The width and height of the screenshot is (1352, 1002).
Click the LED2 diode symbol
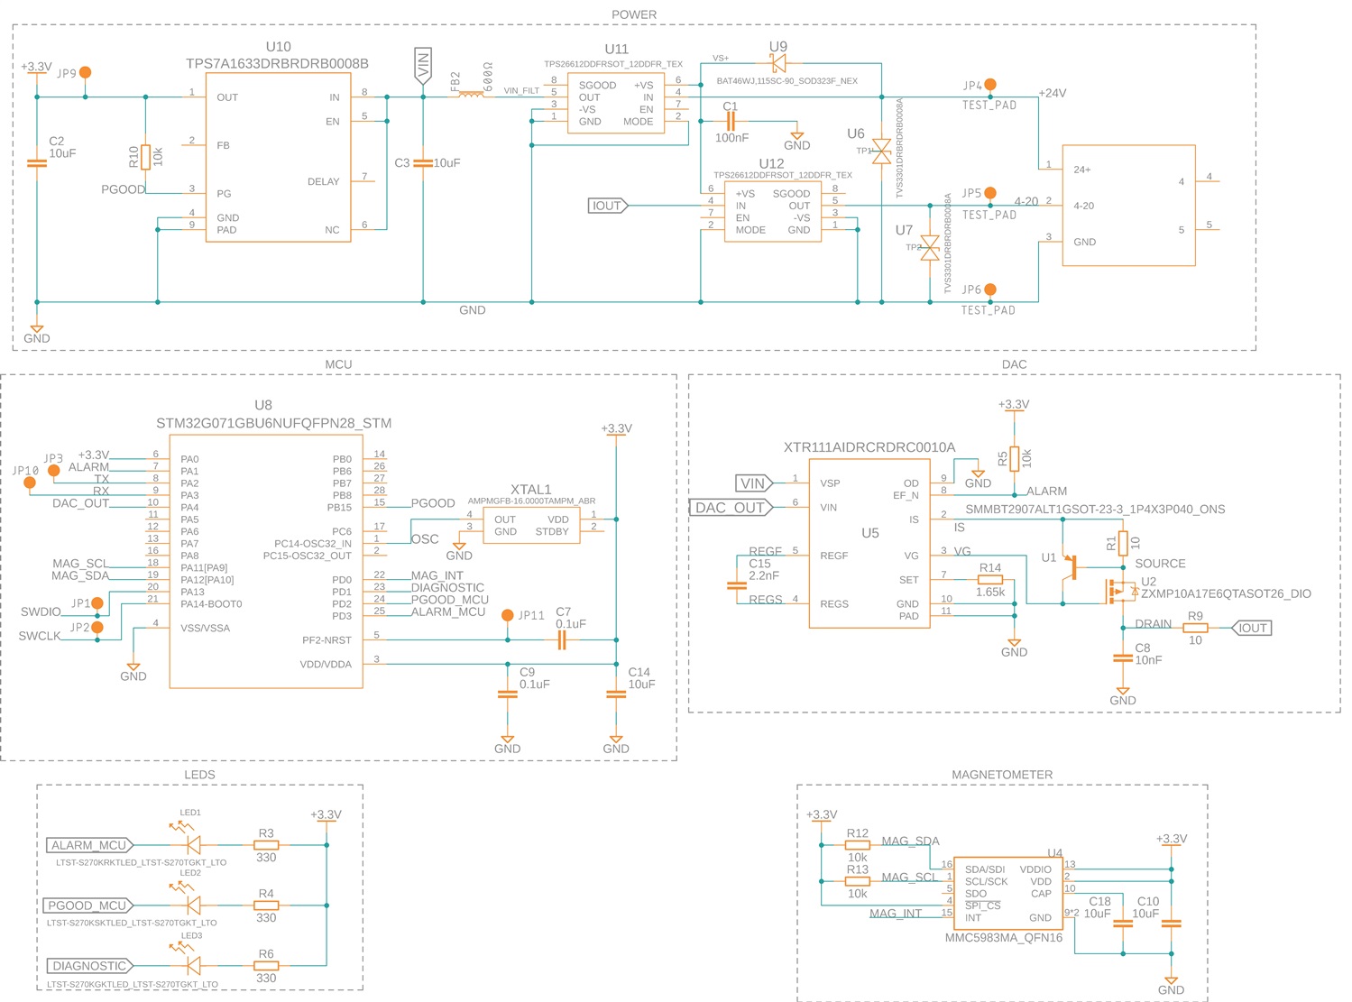[x=191, y=905]
